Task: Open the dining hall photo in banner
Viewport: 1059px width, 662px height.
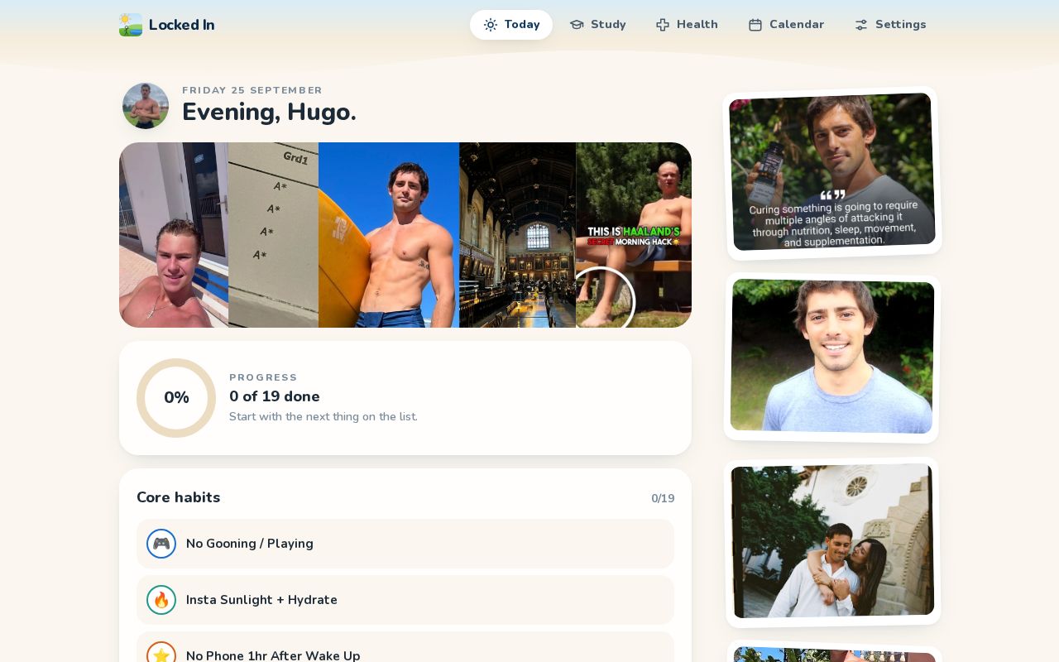Action: [518, 235]
